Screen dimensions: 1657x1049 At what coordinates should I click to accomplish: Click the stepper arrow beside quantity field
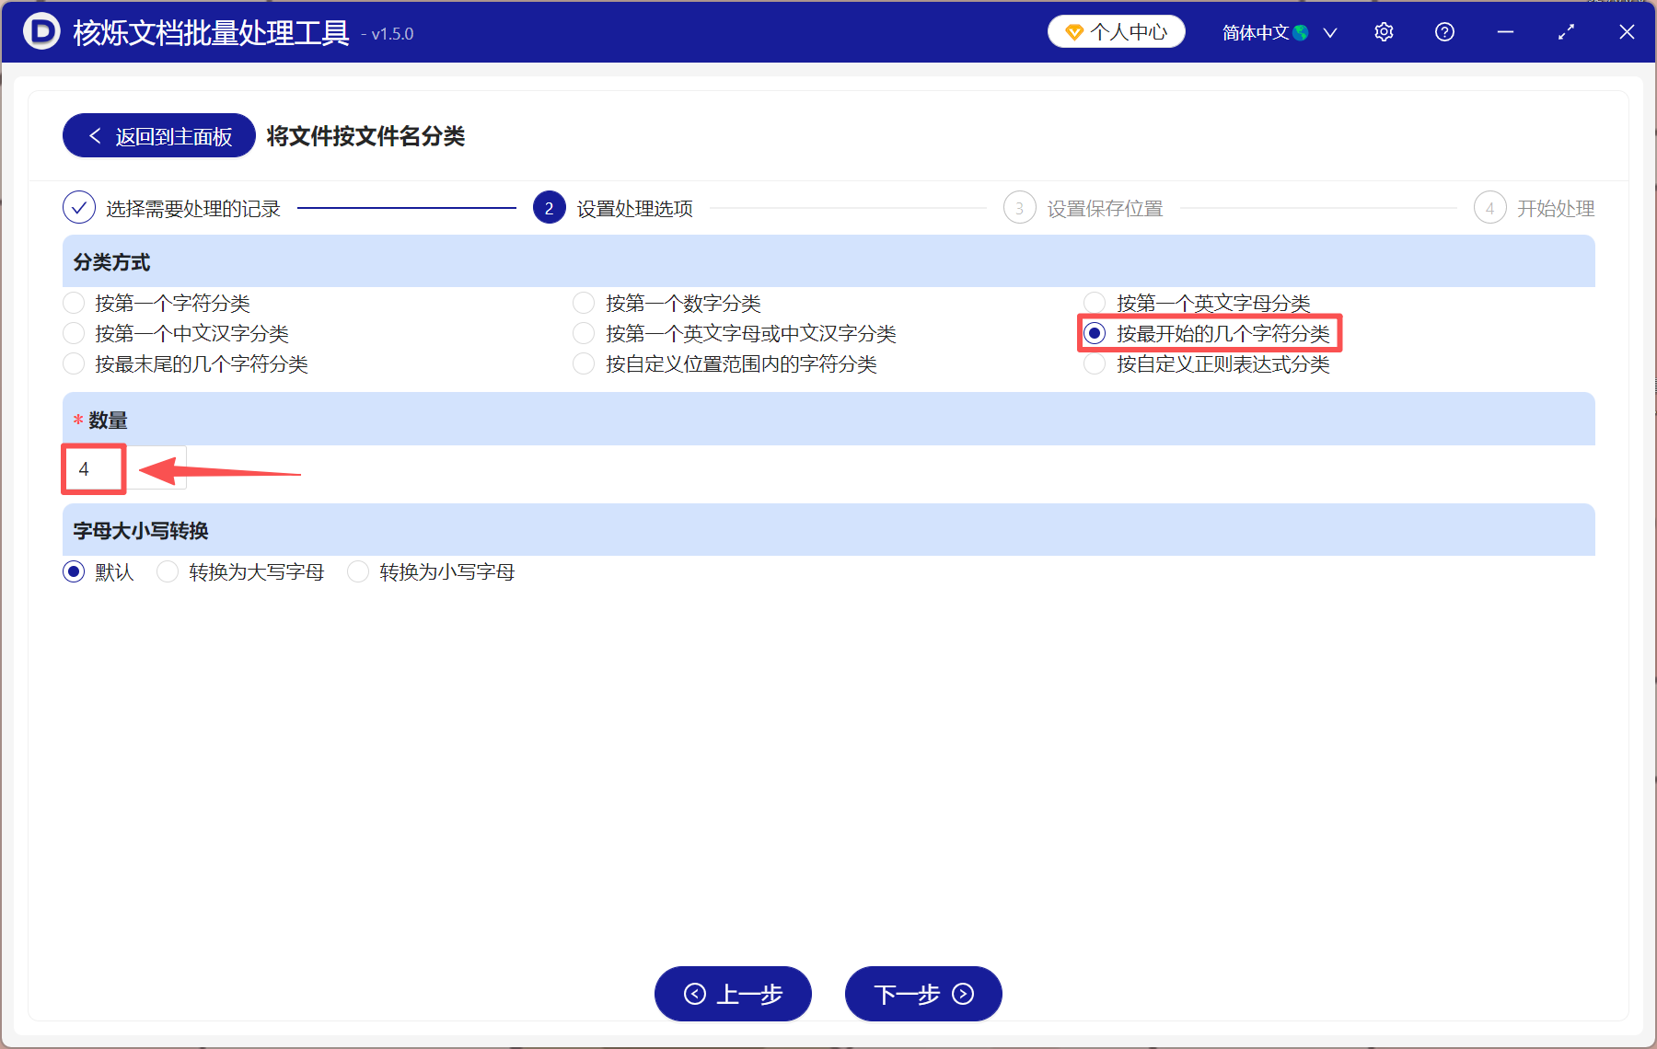click(156, 468)
